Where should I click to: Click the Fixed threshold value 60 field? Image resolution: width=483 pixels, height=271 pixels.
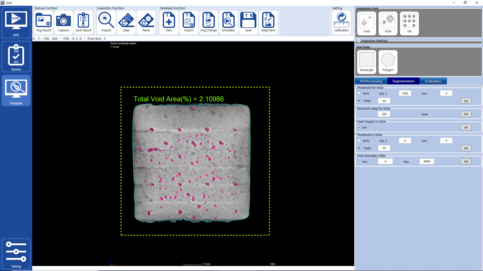click(384, 101)
